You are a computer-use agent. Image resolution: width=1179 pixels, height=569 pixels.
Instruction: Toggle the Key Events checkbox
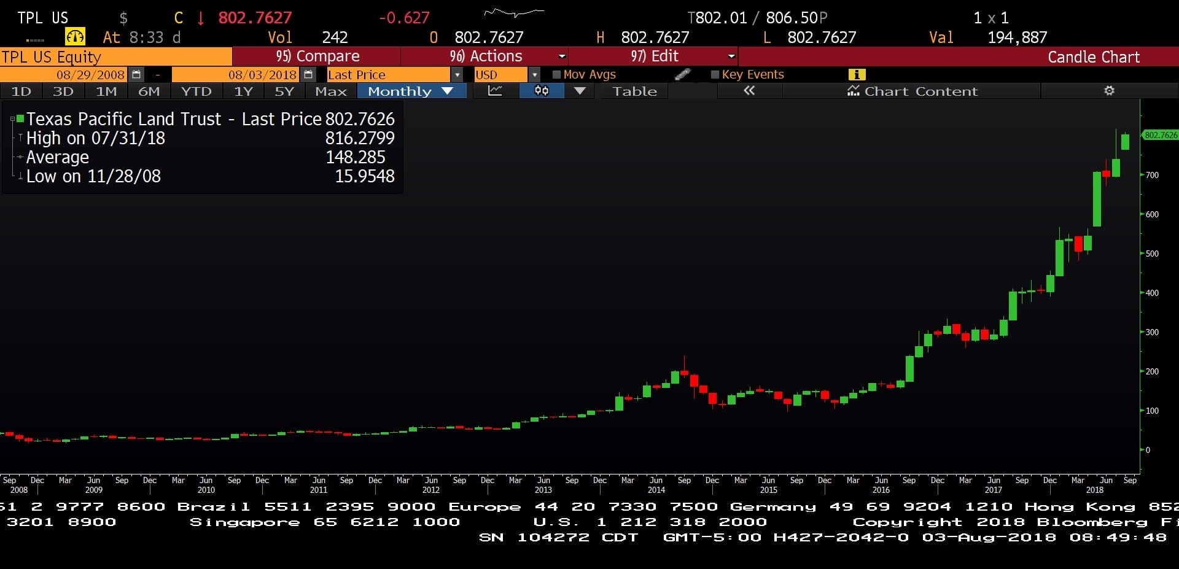(715, 74)
